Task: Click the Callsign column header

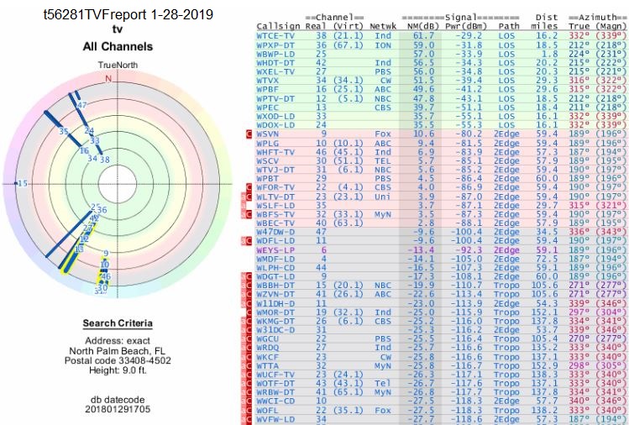Action: click(x=277, y=27)
